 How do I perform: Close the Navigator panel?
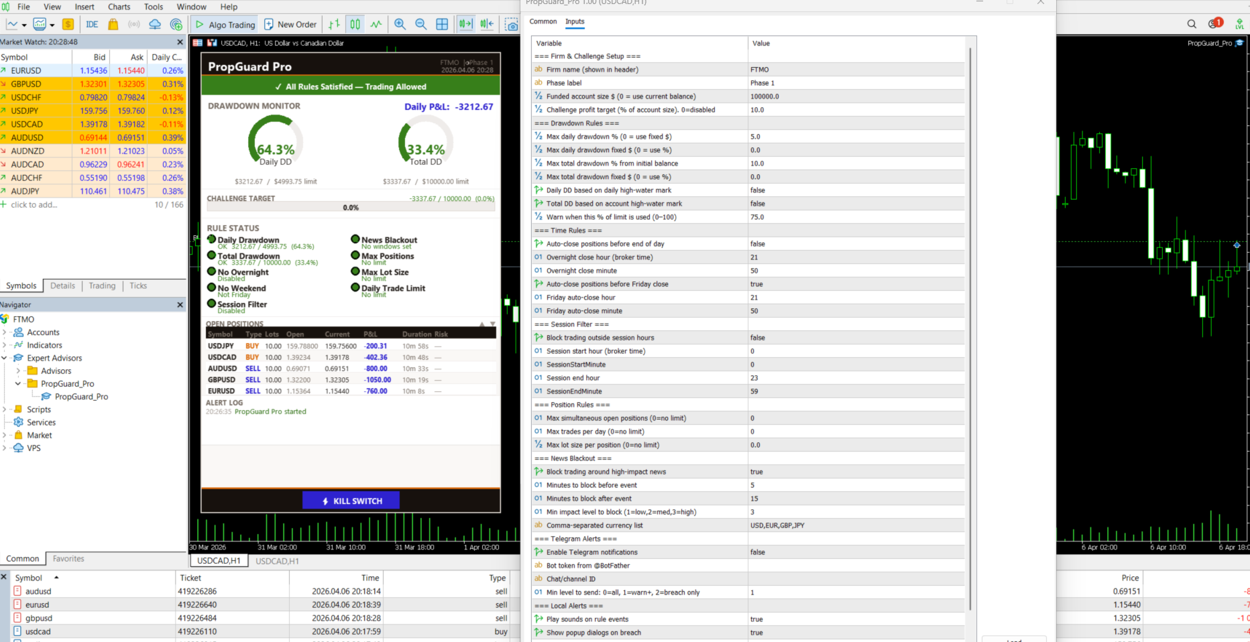coord(180,305)
